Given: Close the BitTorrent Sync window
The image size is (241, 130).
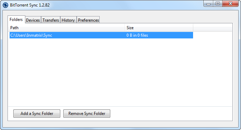Looking at the screenshot, I should (230, 4).
